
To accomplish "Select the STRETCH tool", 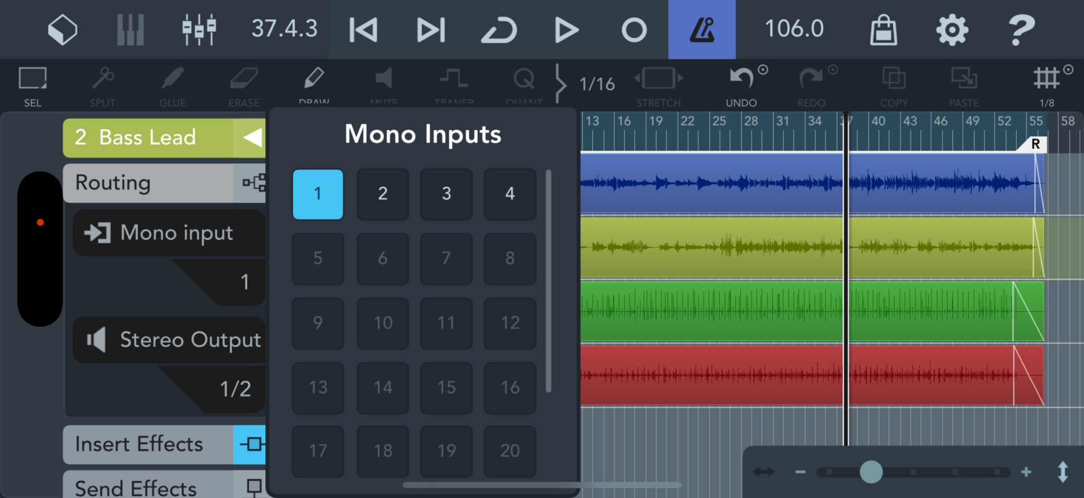I will point(658,87).
